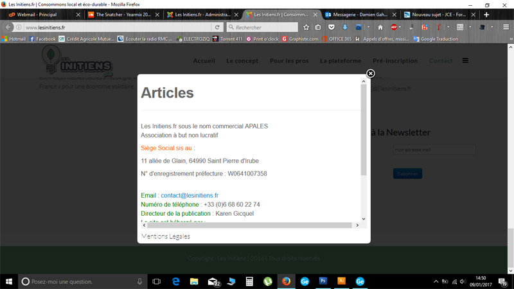Expand the Adblock Plus dropdown arrow
This screenshot has height=289, width=514.
[400, 27]
